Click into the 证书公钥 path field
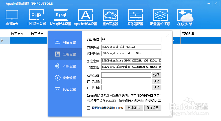Viewport: 221px width, 121px height. click(x=126, y=75)
